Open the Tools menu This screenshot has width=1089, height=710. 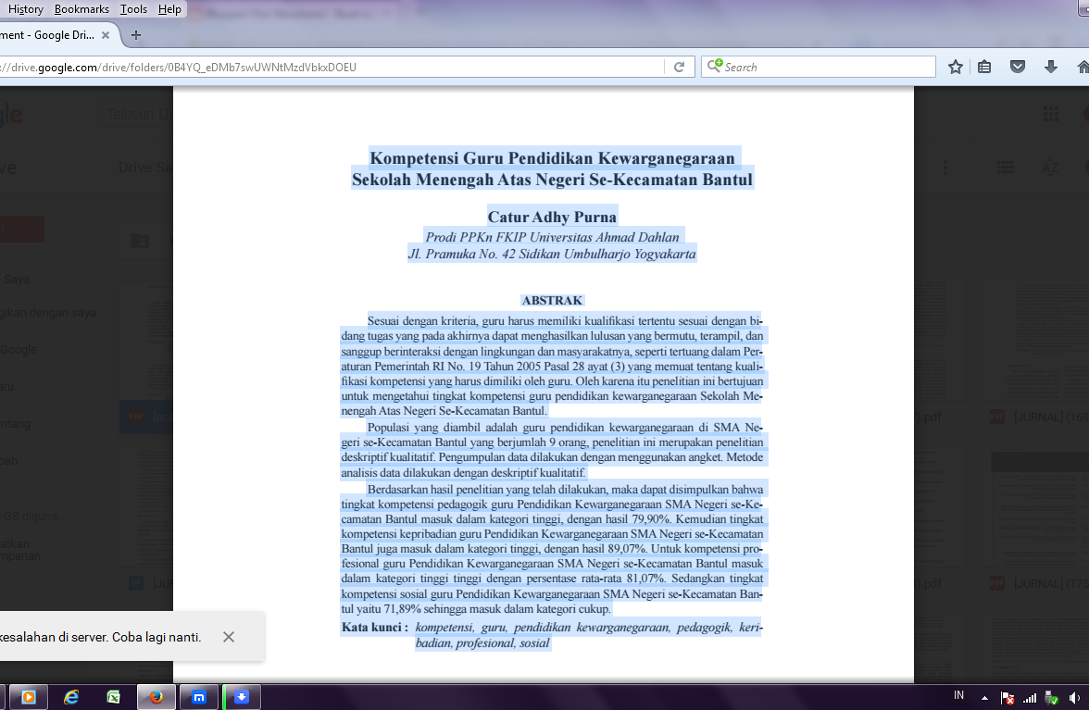[x=133, y=9]
